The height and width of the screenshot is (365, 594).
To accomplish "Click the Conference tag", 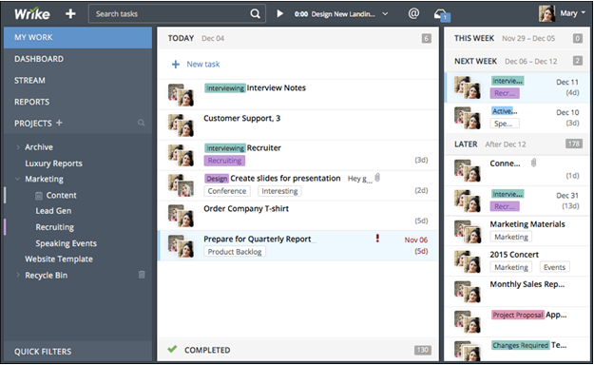I will 227,191.
